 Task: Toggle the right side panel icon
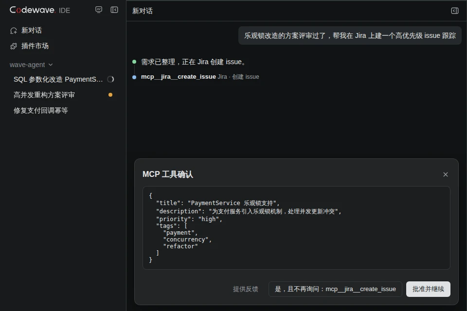[454, 11]
